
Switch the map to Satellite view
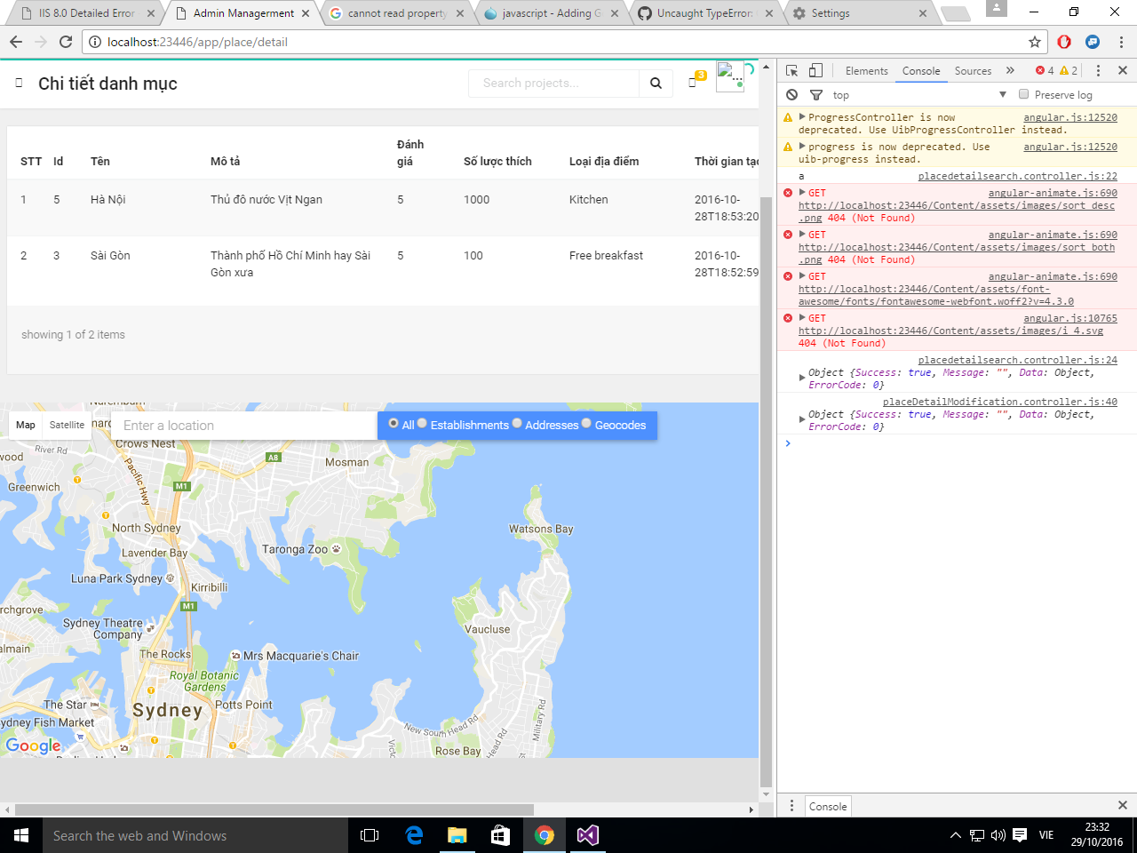click(x=66, y=425)
